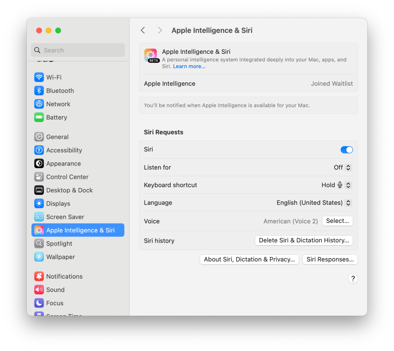Click the Displays label in sidebar
The image size is (394, 351).
pos(58,204)
